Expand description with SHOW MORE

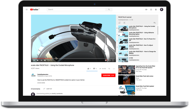41,83
